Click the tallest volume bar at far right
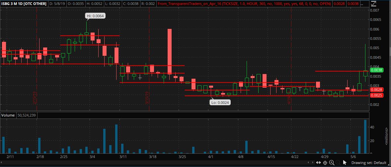Viewport: 391px width, 167px height. click(365, 136)
